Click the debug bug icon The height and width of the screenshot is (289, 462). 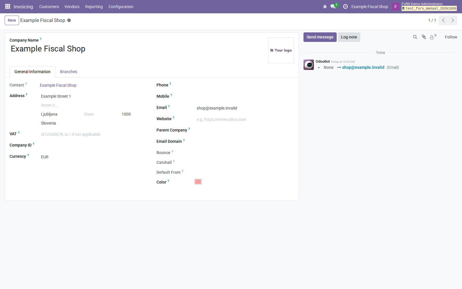pos(325,7)
